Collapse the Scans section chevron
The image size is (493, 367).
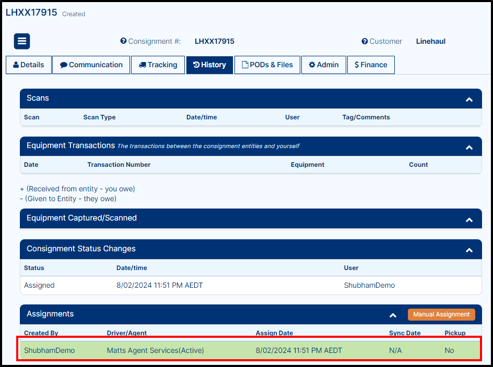coord(469,99)
